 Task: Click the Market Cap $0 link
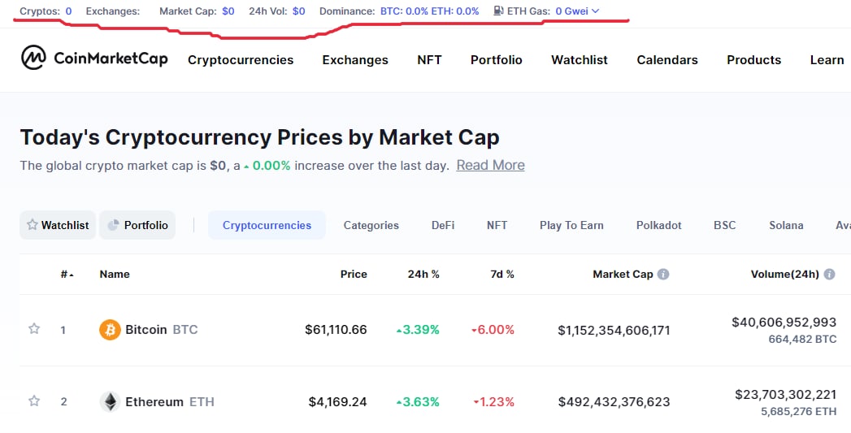click(x=228, y=11)
